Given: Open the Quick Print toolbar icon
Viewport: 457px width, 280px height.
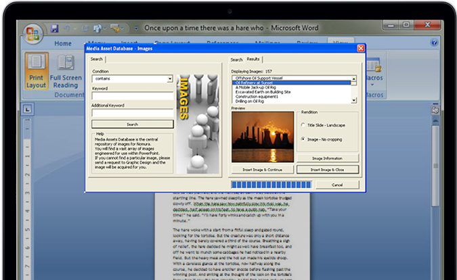Looking at the screenshot, I should tap(97, 28).
